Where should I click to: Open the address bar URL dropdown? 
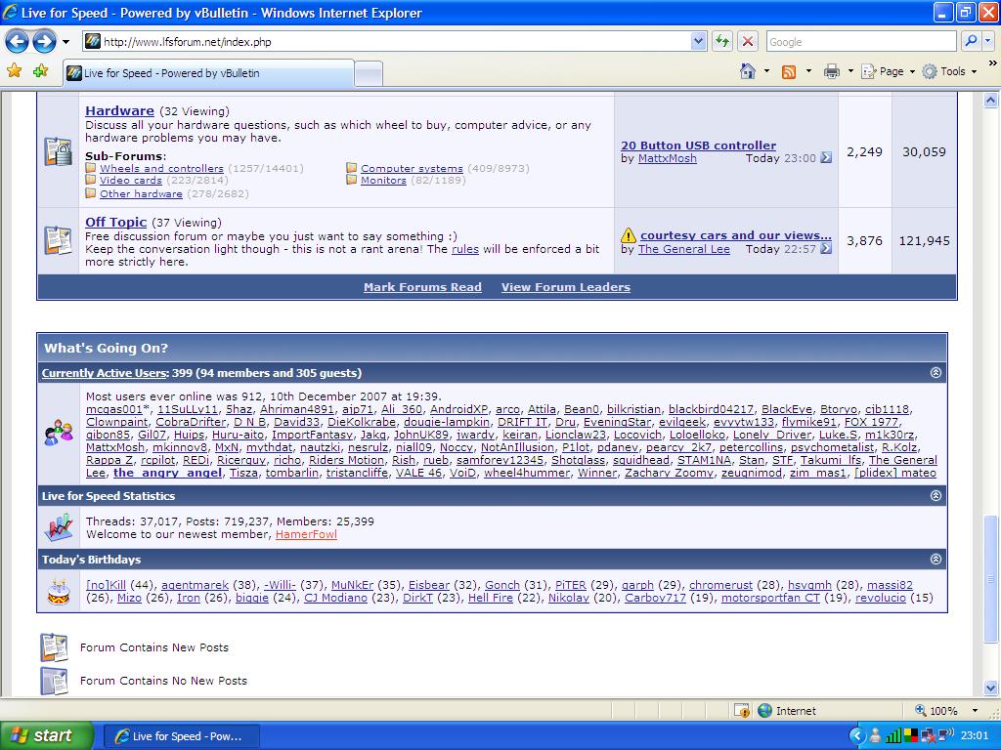click(698, 41)
